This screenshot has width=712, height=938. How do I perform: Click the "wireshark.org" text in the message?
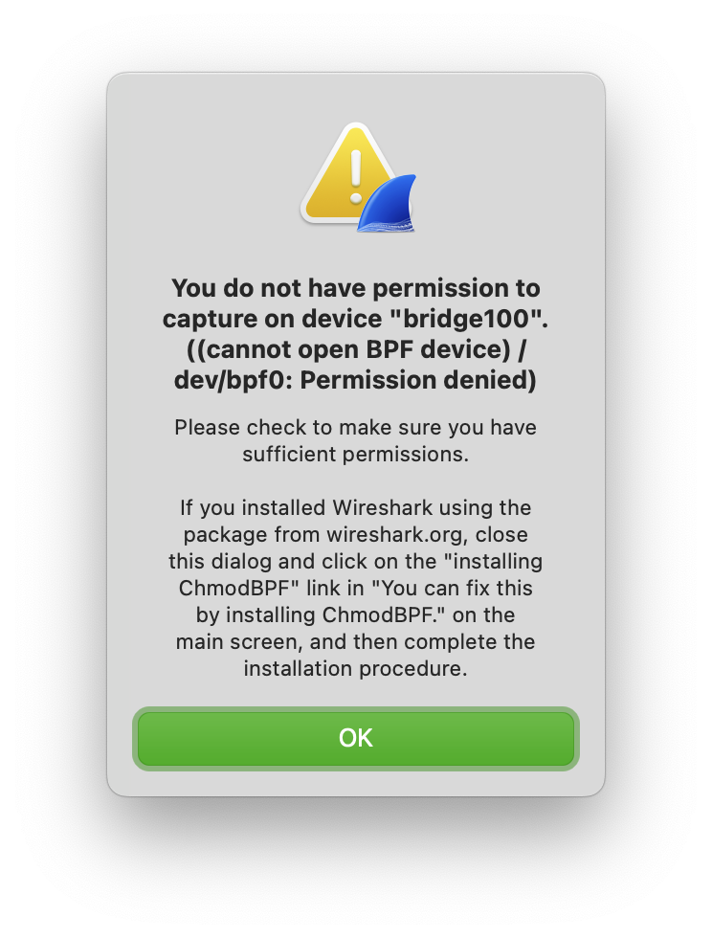397,534
